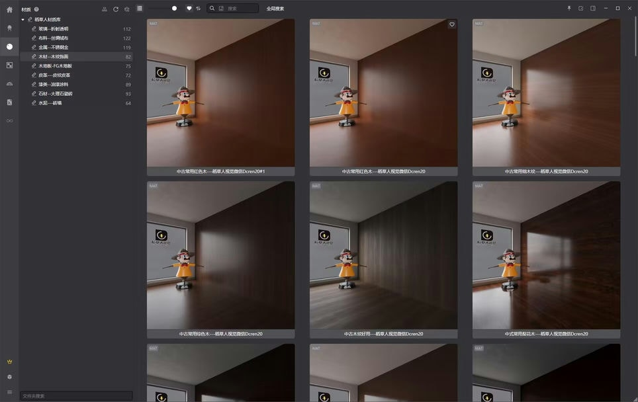Click the refresh library icon

coord(116,9)
